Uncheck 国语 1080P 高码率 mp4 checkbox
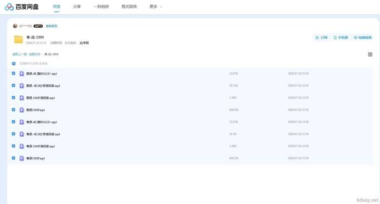The width and height of the screenshot is (380, 204). click(14, 97)
